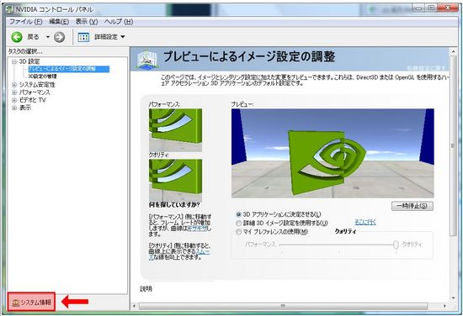This screenshot has width=463, height=316.
Task: Open the back history dropdown arrow
Action: tap(47, 37)
